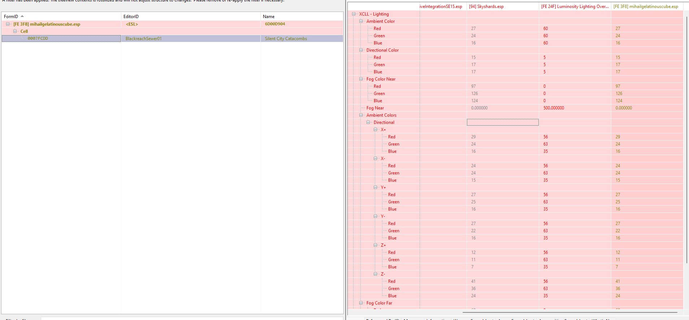The width and height of the screenshot is (689, 320).
Task: Collapse the Y+ color group
Action: [375, 187]
